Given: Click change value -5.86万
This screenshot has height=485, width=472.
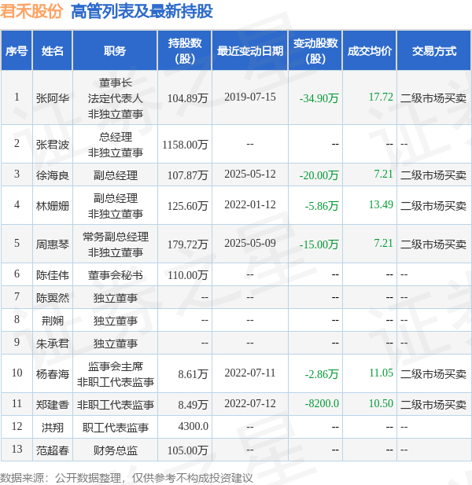Looking at the screenshot, I should point(322,206).
